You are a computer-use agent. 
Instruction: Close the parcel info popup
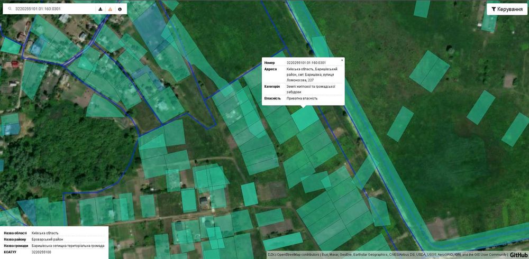pos(342,60)
